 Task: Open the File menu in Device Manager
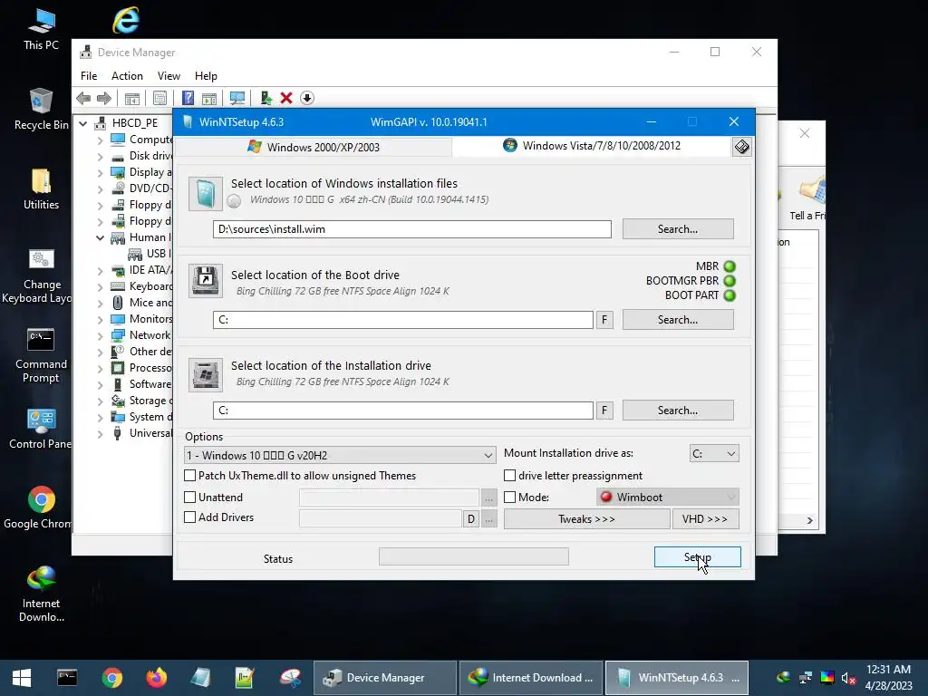pos(89,76)
